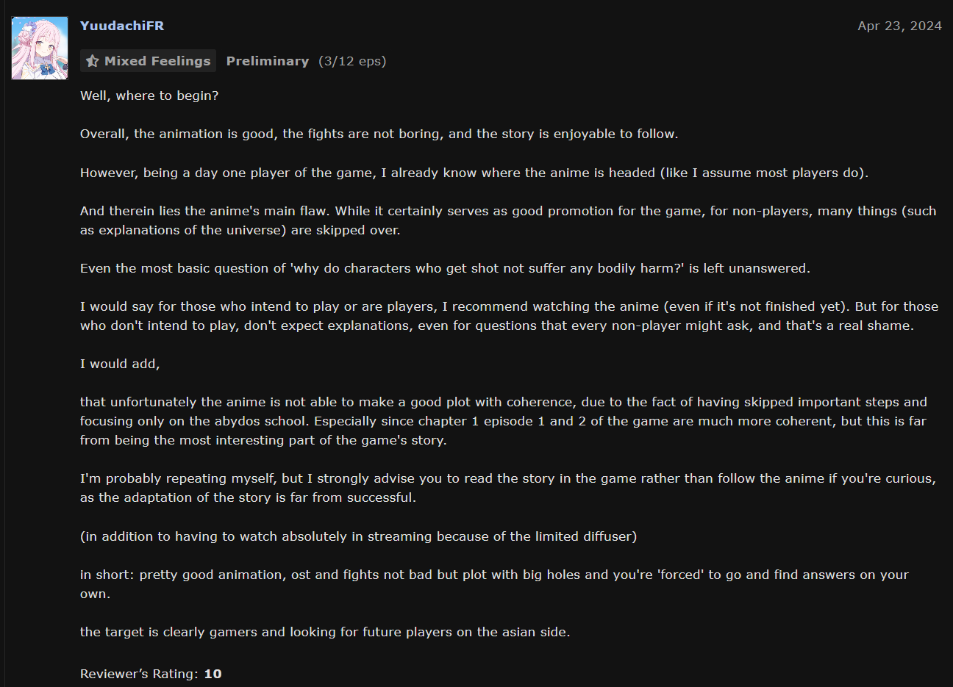This screenshot has height=687, width=953.
Task: Click the line "I would add,"
Action: pyautogui.click(x=120, y=364)
